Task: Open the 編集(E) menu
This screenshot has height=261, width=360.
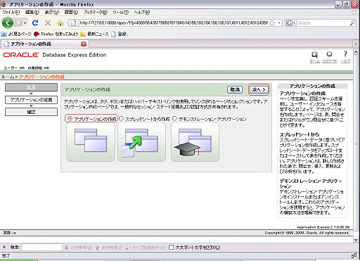Action: [x=32, y=12]
